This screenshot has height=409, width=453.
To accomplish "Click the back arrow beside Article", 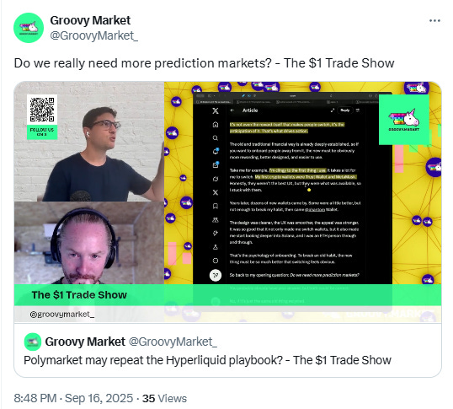I will click(232, 110).
